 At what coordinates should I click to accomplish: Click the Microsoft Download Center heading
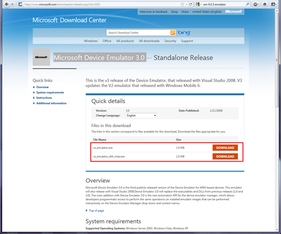[70, 20]
